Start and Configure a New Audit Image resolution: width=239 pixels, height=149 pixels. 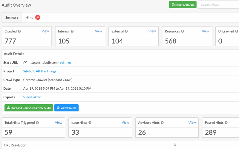[x=29, y=108]
